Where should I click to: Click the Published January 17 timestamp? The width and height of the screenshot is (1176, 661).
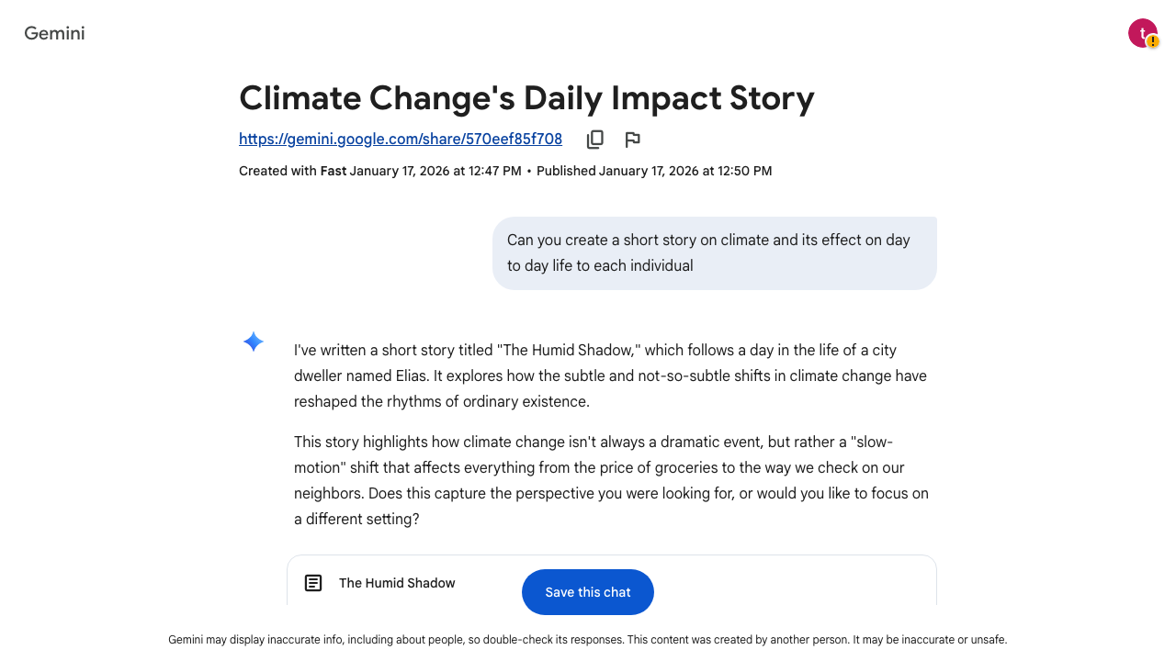pyautogui.click(x=654, y=171)
